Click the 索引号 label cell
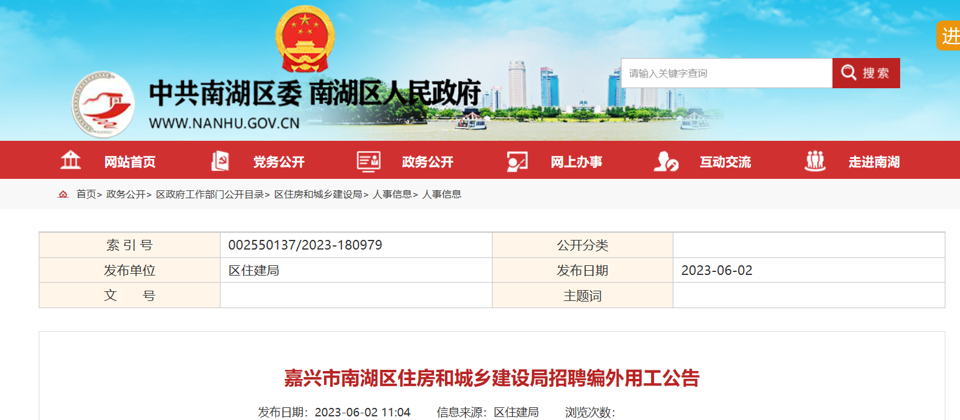This screenshot has height=420, width=960. (129, 245)
